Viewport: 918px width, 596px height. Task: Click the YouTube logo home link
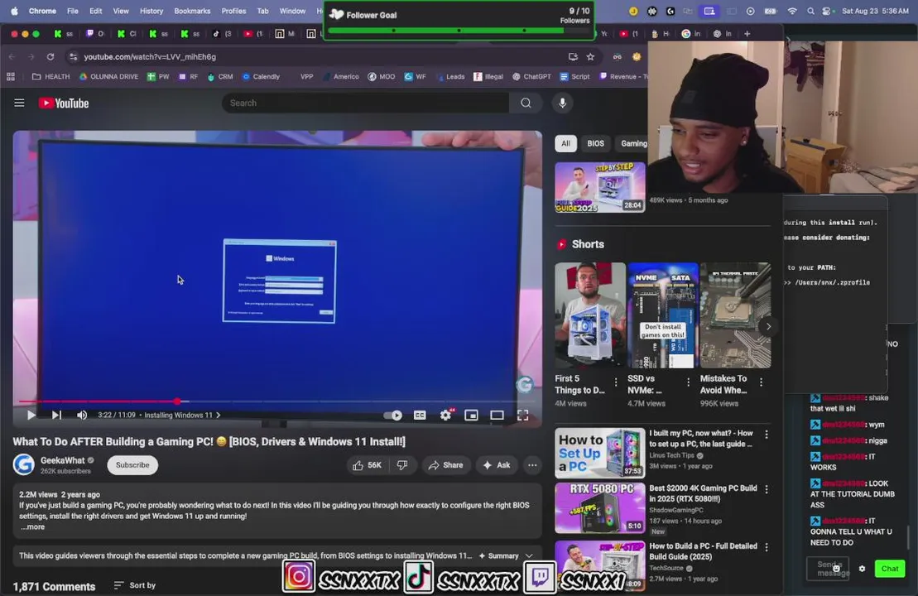pyautogui.click(x=64, y=103)
